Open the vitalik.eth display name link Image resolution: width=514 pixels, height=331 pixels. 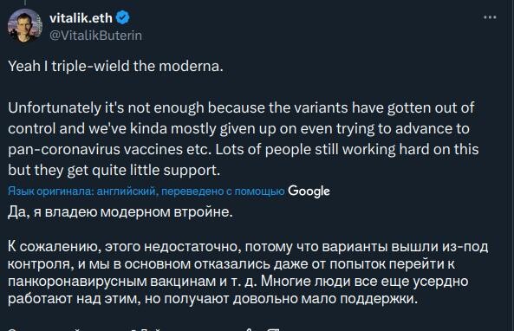[81, 18]
